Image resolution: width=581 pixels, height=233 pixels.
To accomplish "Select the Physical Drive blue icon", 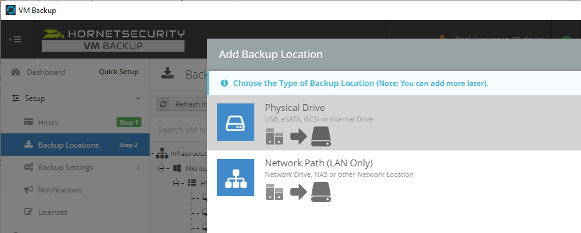I will coord(236,122).
